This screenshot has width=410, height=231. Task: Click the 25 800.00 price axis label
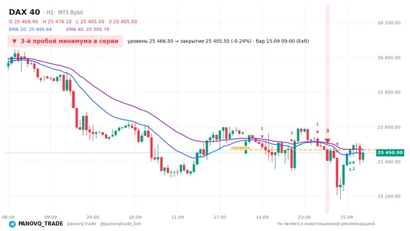tap(389, 92)
